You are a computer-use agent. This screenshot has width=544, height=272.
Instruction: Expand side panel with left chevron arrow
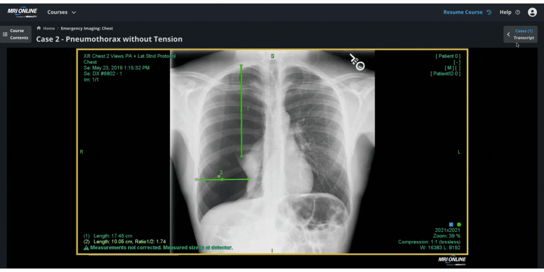pyautogui.click(x=508, y=34)
